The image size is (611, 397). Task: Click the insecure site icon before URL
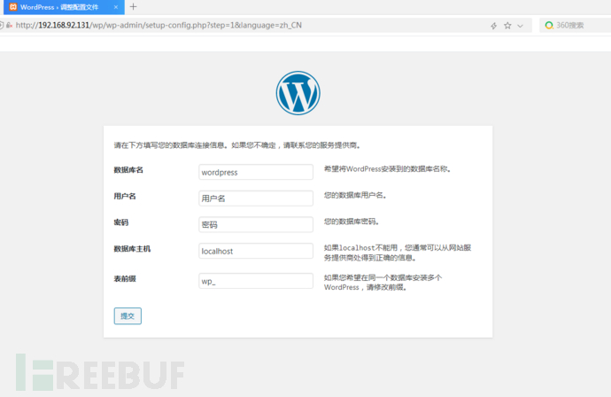pyautogui.click(x=9, y=26)
